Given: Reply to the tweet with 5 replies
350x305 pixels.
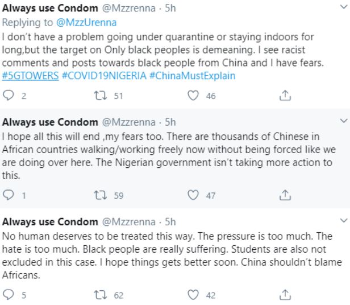Looking at the screenshot, I should coord(8,295).
